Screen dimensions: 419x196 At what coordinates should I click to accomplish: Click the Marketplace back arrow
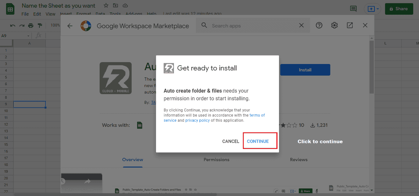pos(70,26)
